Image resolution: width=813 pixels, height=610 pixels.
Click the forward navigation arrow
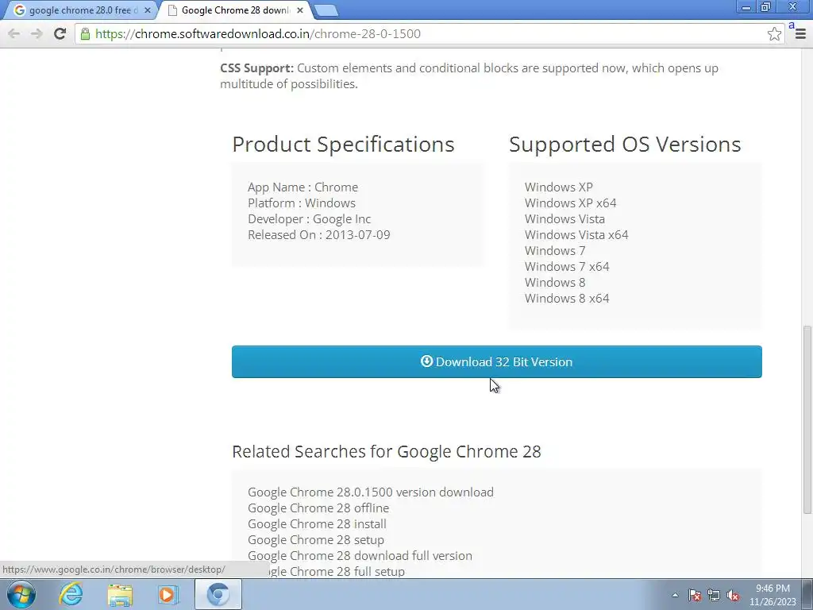coord(37,33)
